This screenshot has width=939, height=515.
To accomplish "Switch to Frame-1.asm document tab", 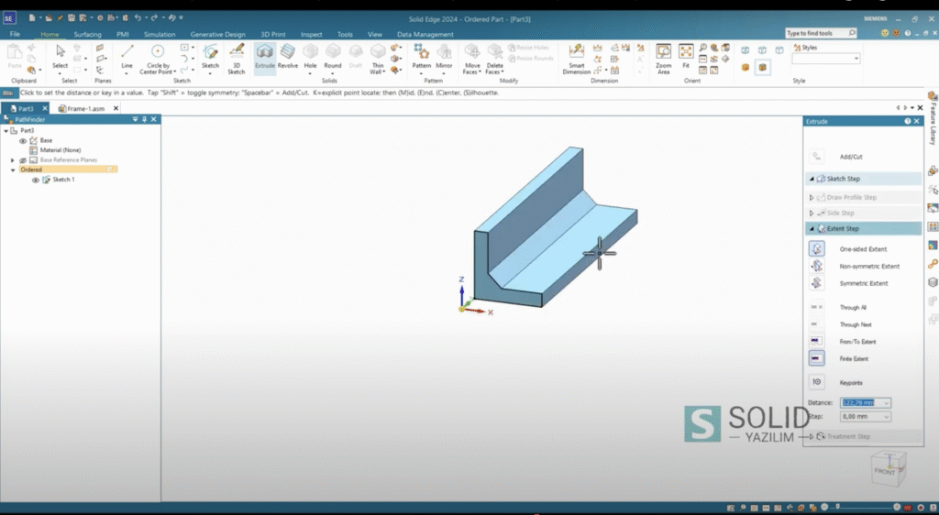I will pos(85,108).
